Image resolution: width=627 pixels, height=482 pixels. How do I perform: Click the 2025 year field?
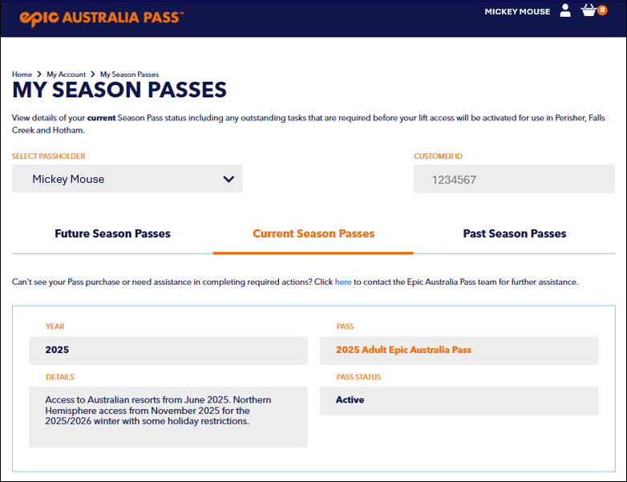(168, 350)
